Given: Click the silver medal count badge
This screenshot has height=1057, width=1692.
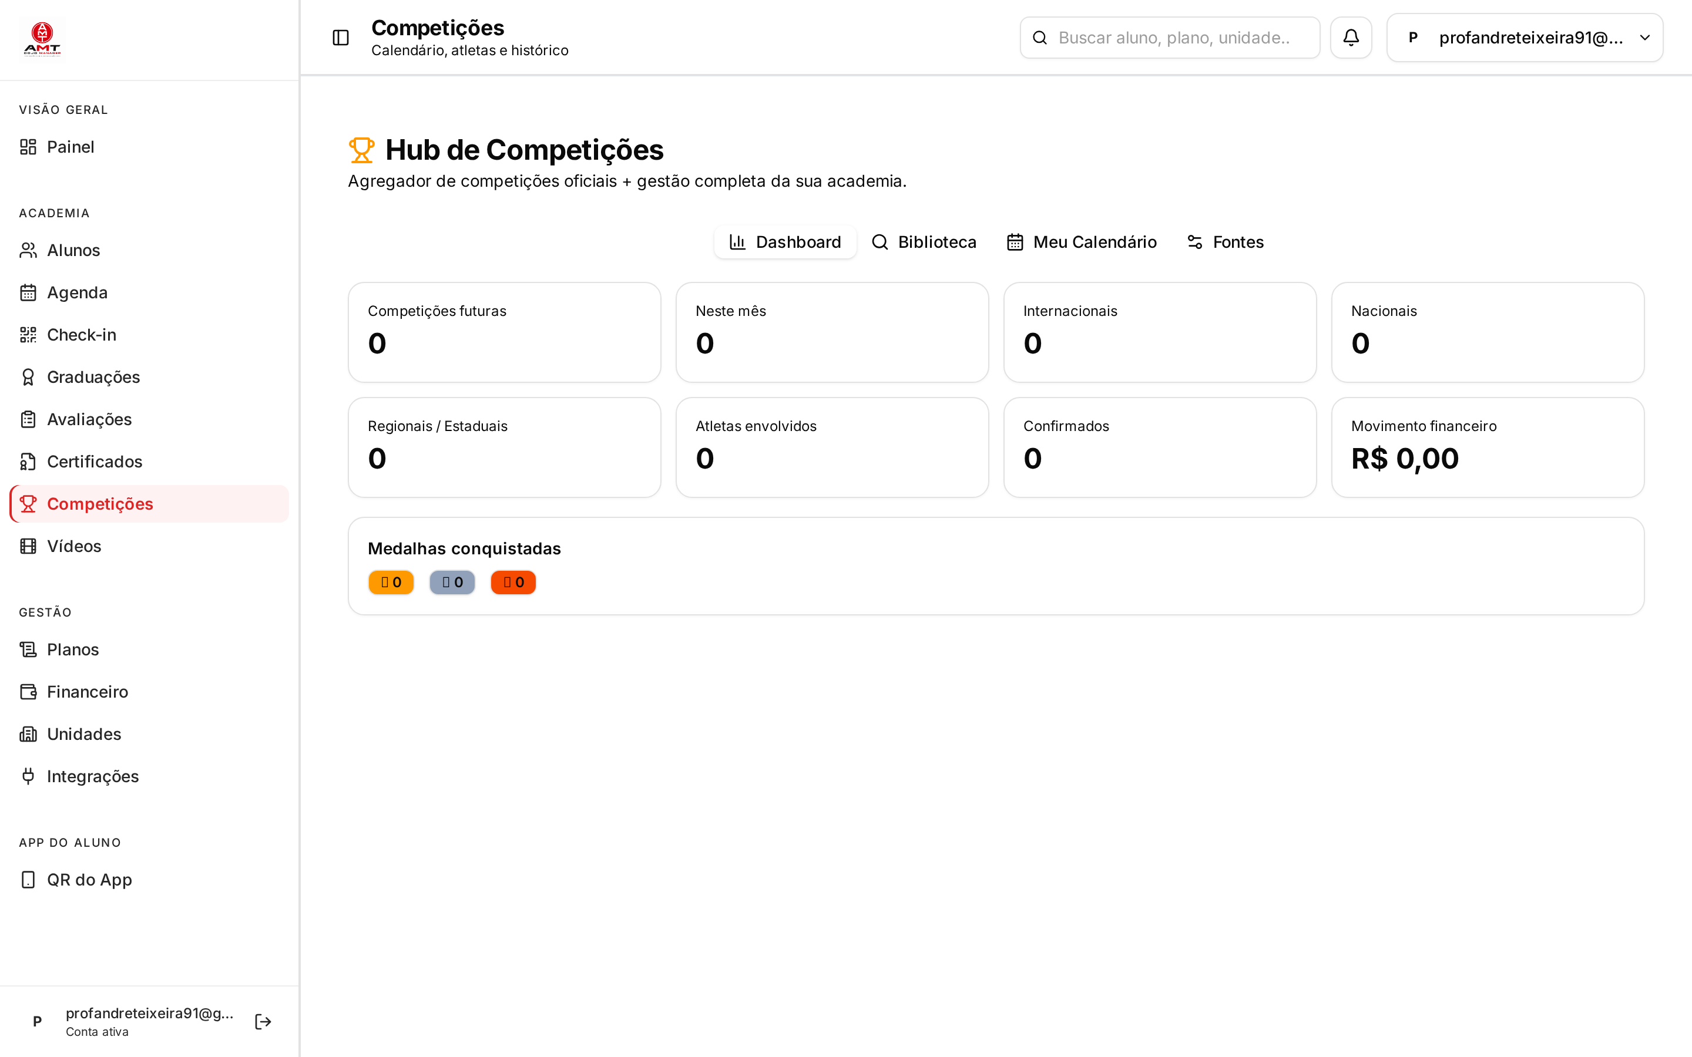Looking at the screenshot, I should coord(452,583).
